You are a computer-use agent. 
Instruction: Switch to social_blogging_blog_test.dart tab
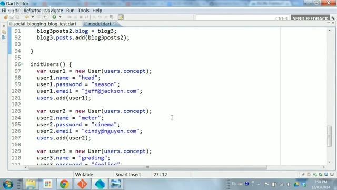click(x=45, y=24)
